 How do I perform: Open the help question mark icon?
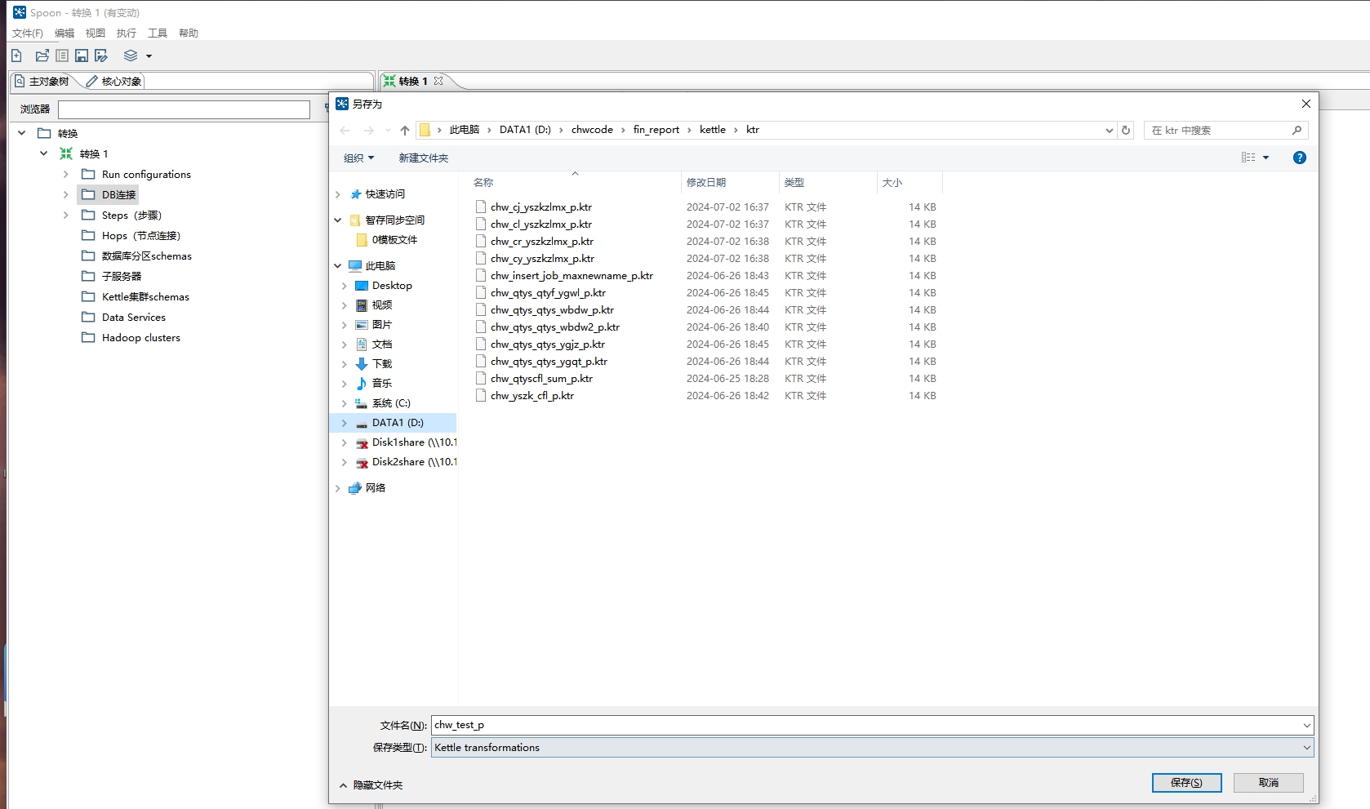pos(1299,158)
